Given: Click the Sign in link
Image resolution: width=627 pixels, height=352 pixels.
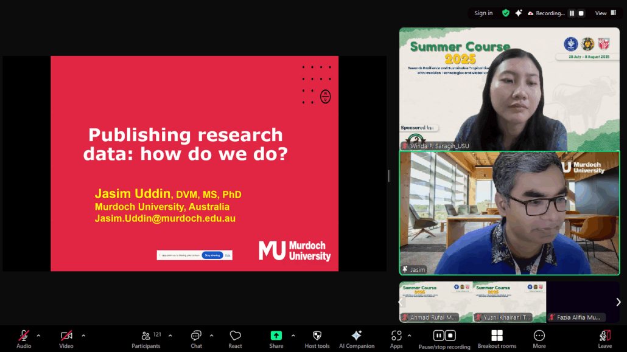Looking at the screenshot, I should pyautogui.click(x=483, y=13).
